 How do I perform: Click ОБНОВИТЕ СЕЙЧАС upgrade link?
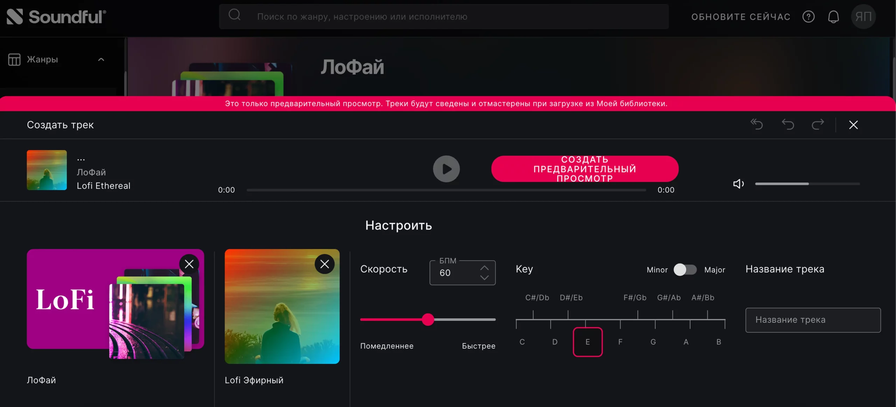tap(741, 17)
